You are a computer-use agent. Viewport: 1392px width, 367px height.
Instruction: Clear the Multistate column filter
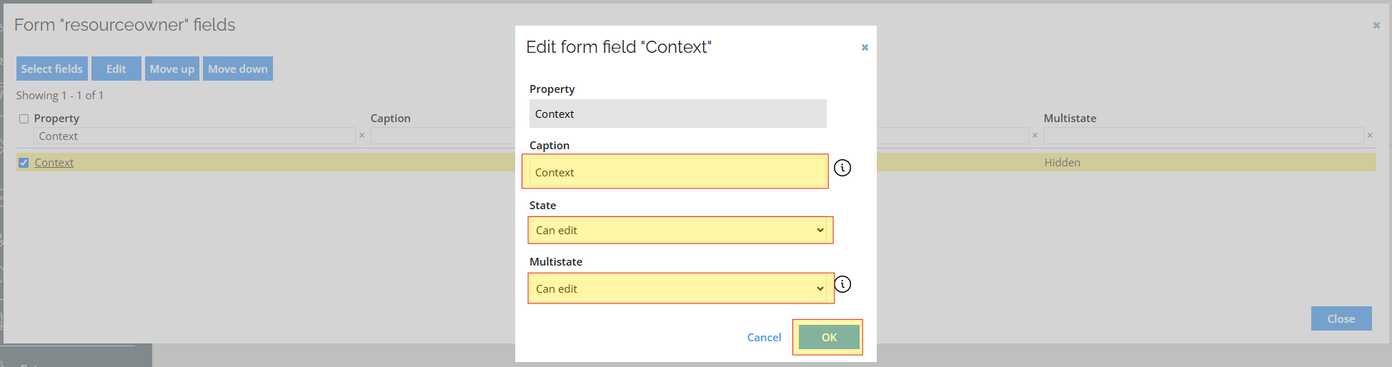click(1370, 136)
